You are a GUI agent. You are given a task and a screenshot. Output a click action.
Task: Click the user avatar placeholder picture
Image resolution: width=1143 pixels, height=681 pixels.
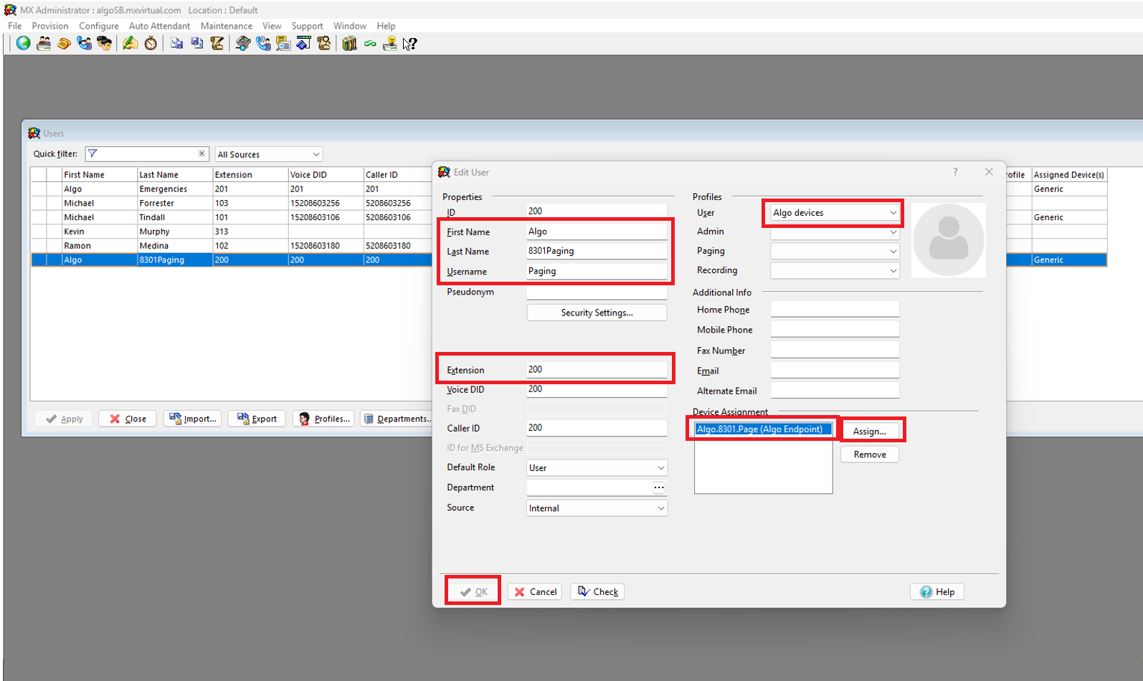pos(948,240)
